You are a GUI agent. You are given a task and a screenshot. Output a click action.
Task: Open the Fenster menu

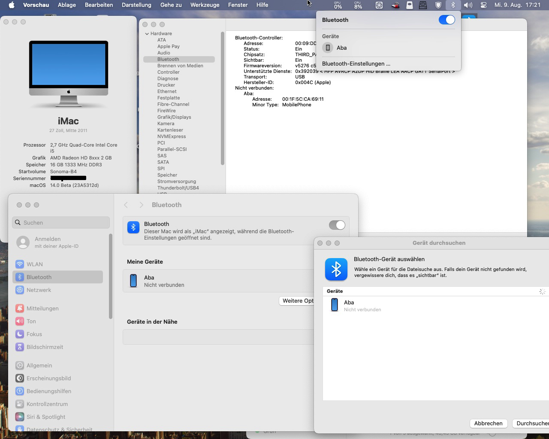click(238, 5)
